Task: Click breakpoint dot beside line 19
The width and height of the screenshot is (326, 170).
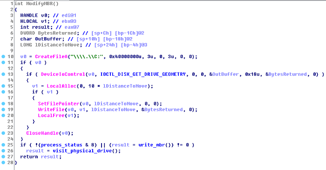Action: (x=3, y=110)
